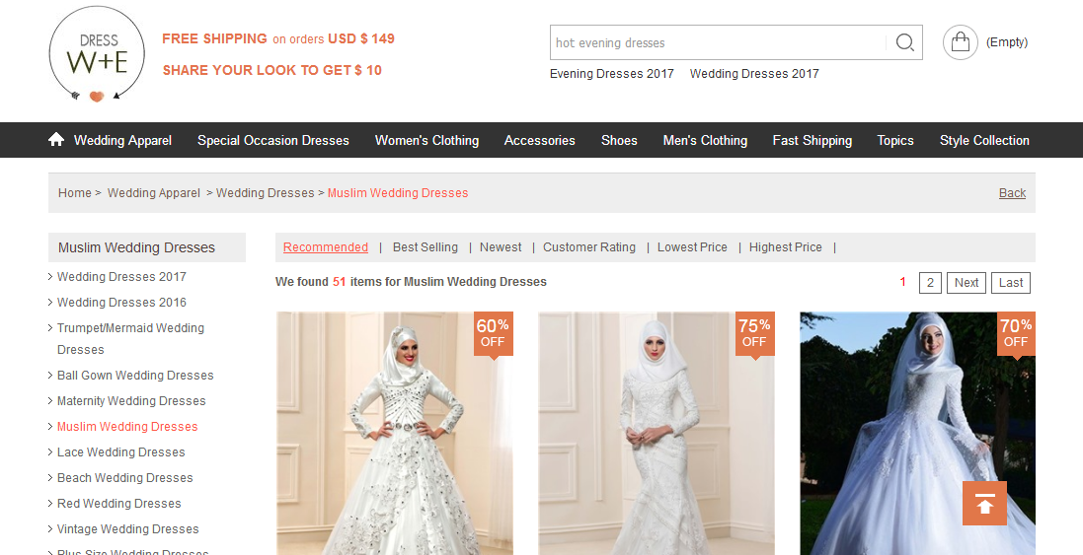
Task: Click the Dress W+E logo
Action: tap(97, 54)
